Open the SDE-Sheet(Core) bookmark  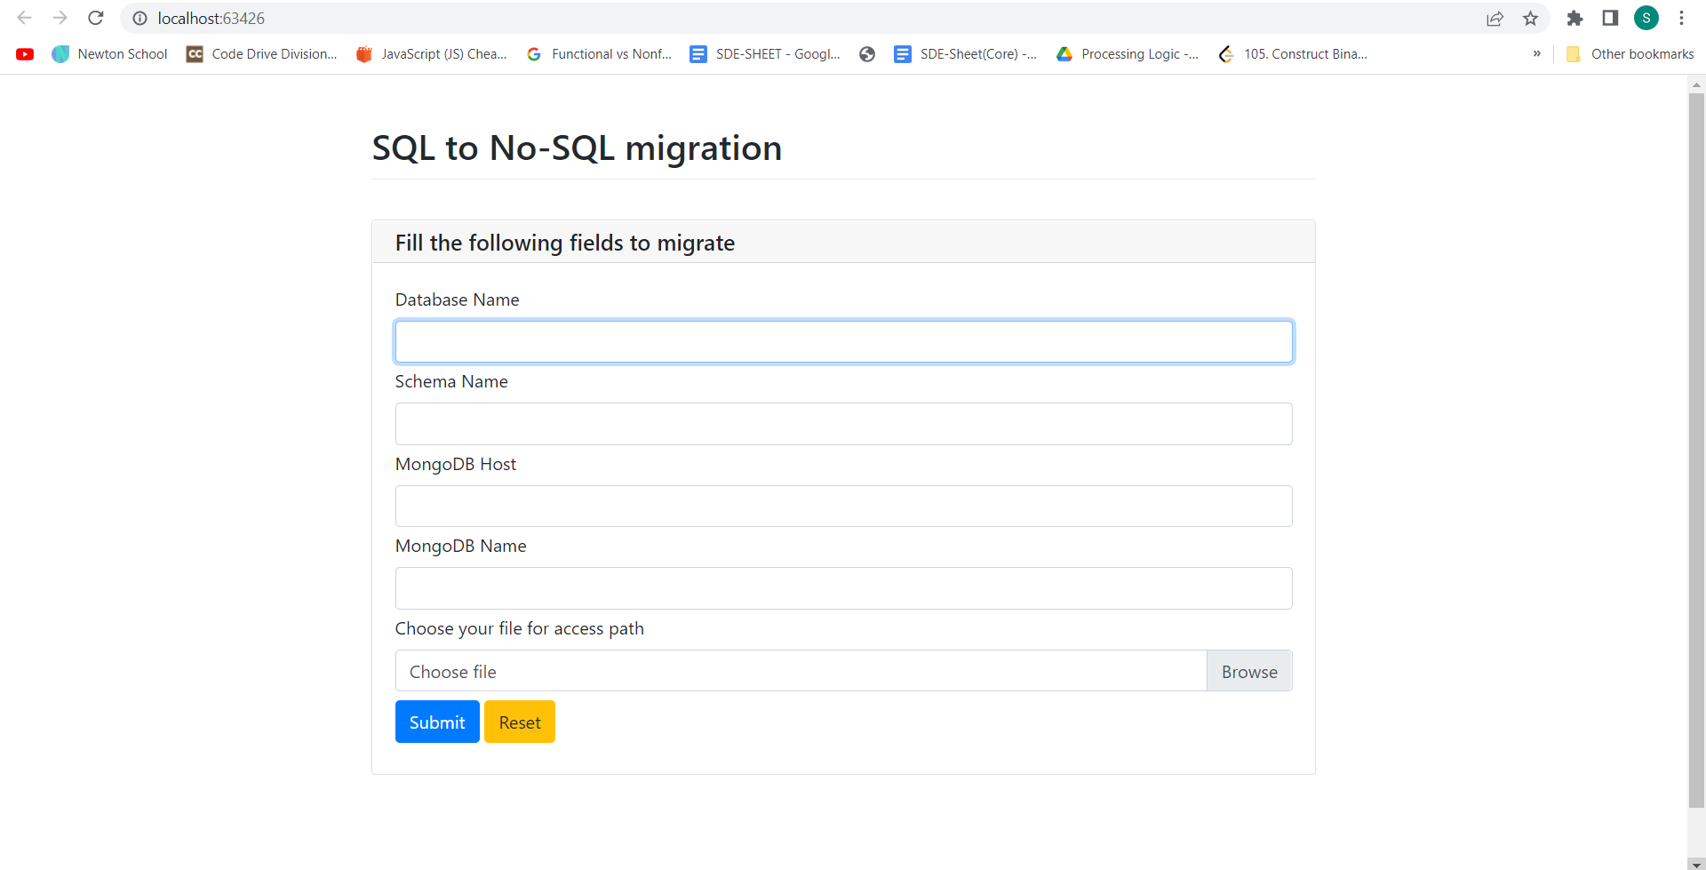(x=966, y=54)
